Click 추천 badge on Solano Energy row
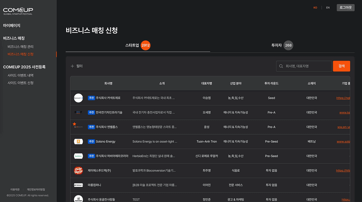Image resolution: width=362 pixels, height=202 pixels. click(91, 141)
